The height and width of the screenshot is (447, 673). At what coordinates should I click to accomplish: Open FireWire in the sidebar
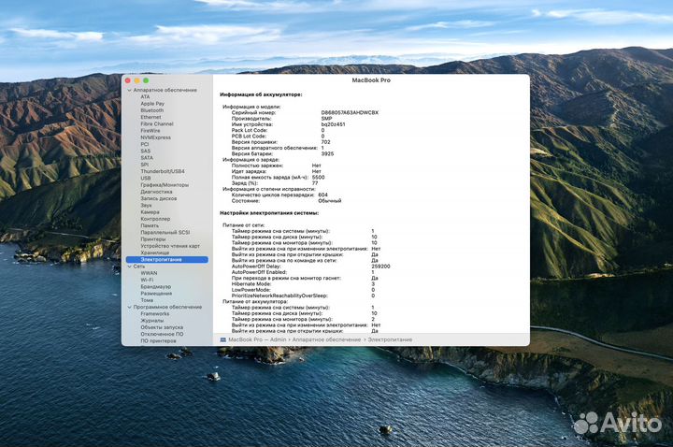(150, 131)
